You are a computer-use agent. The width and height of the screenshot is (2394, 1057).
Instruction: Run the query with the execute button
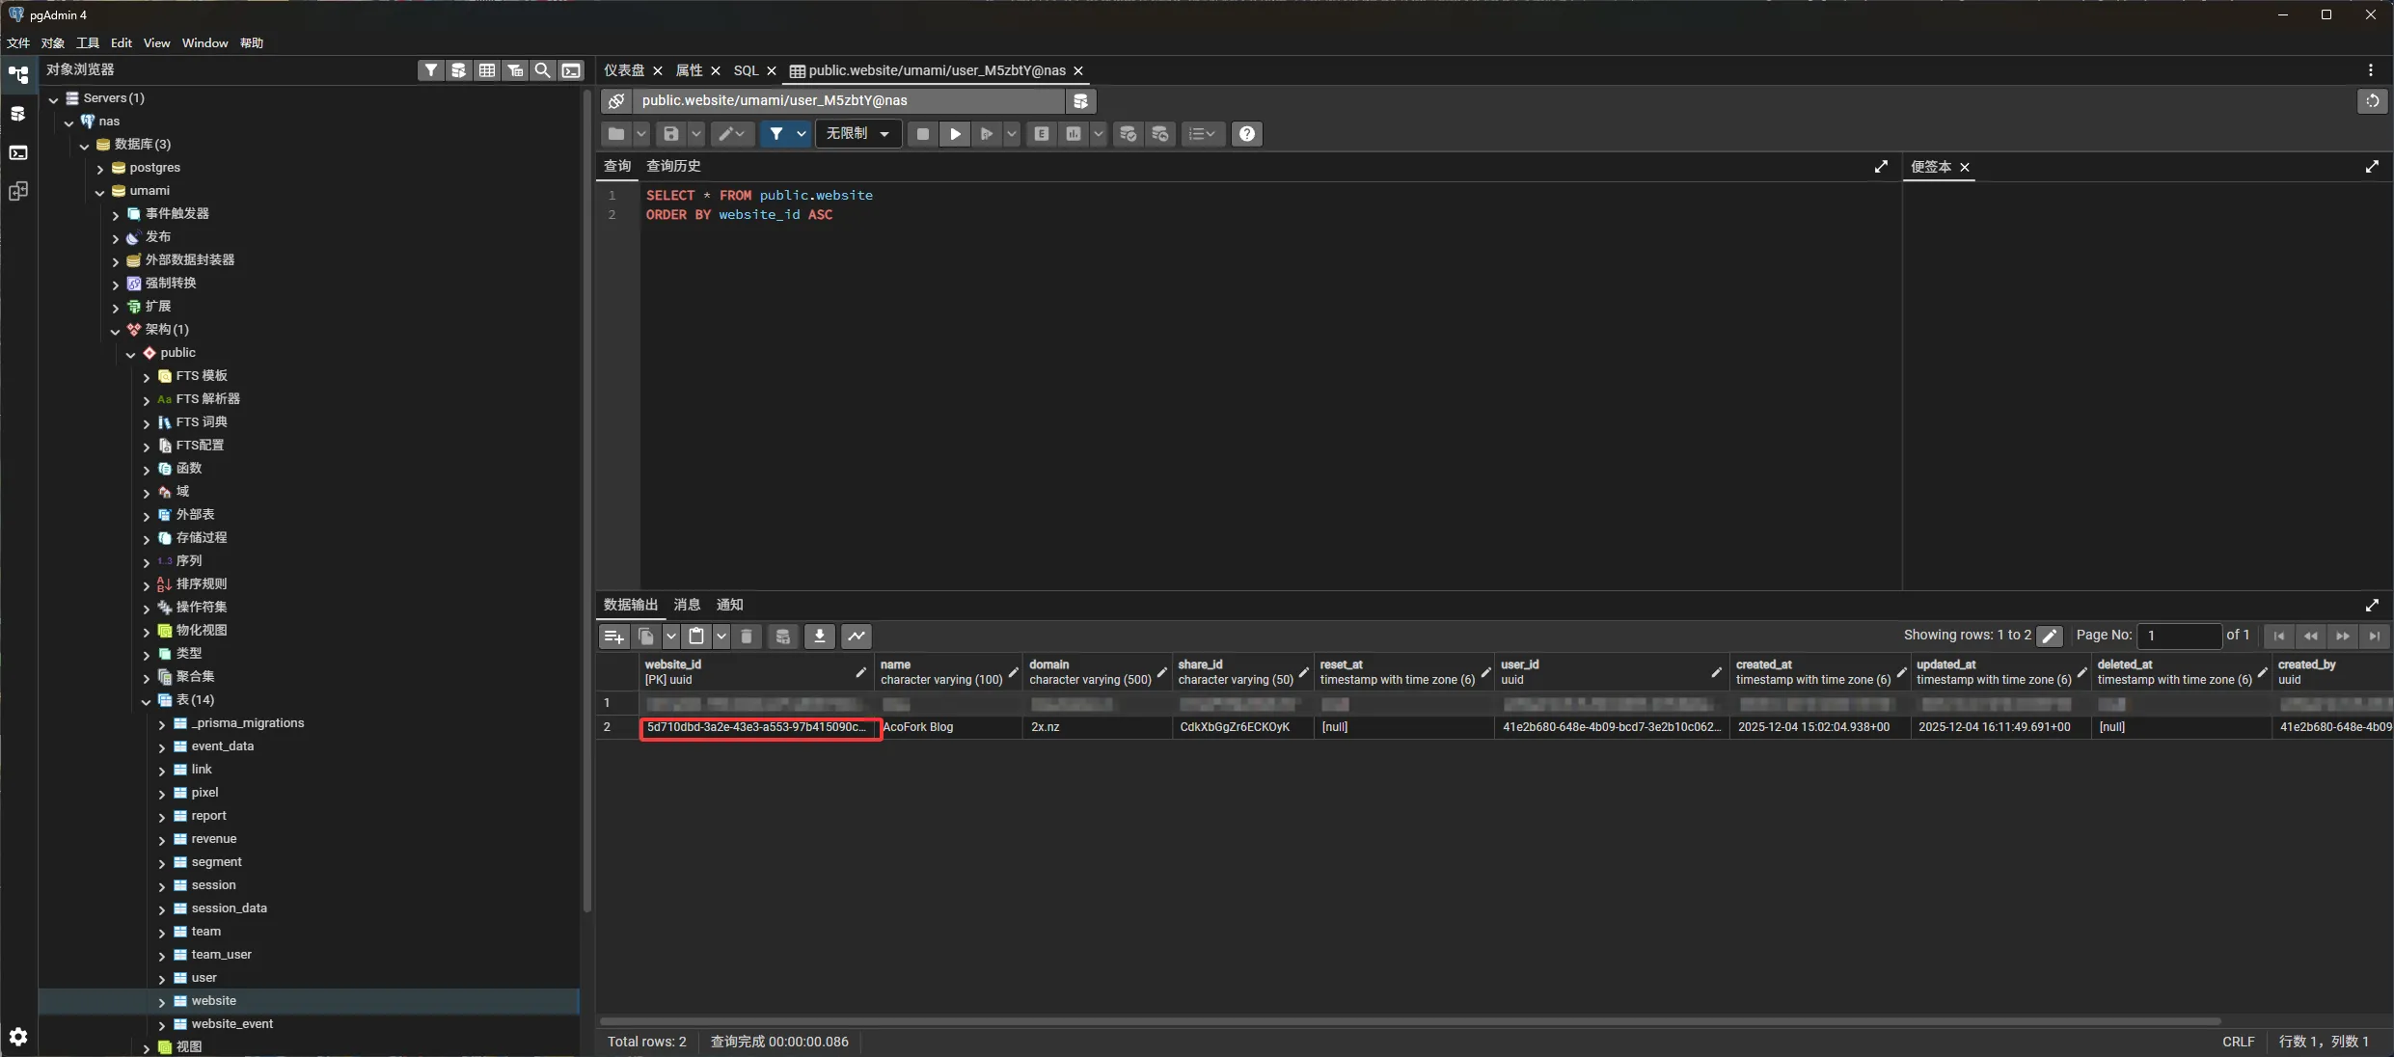(x=955, y=134)
